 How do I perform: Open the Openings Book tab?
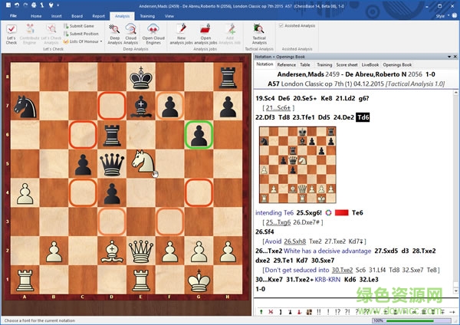(x=397, y=64)
